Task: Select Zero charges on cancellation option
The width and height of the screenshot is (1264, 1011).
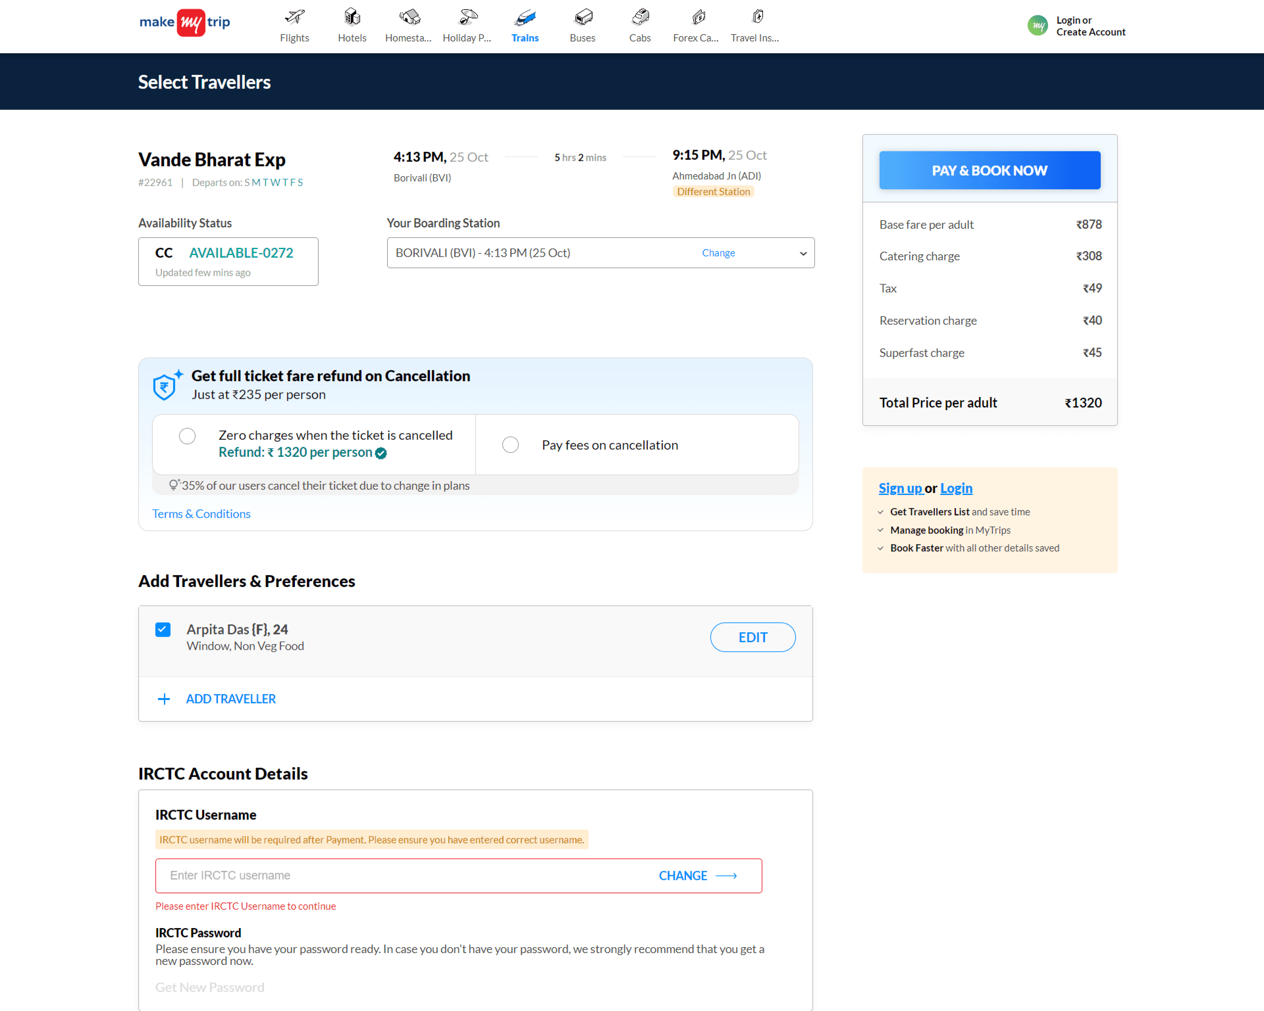Action: 187,436
